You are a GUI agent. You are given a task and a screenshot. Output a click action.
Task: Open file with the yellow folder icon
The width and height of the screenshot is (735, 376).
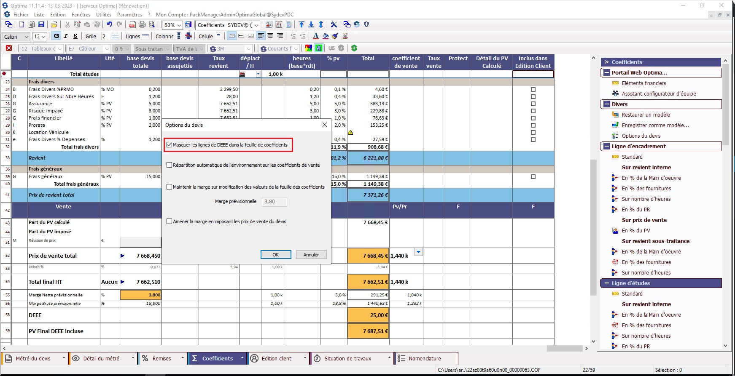tap(54, 24)
